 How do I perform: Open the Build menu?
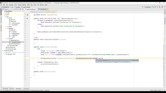pos(29,5)
